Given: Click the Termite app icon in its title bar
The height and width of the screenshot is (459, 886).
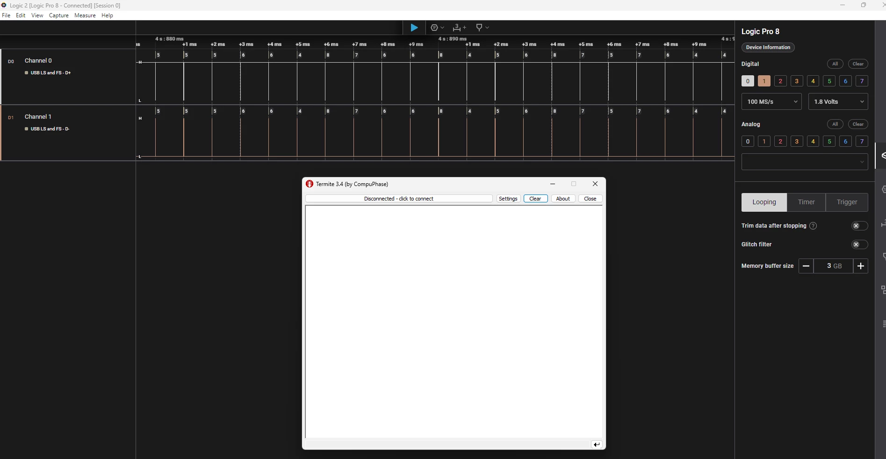Looking at the screenshot, I should pyautogui.click(x=310, y=184).
